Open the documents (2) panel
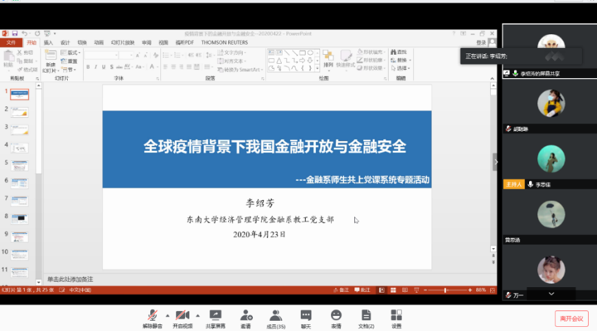 click(366, 317)
